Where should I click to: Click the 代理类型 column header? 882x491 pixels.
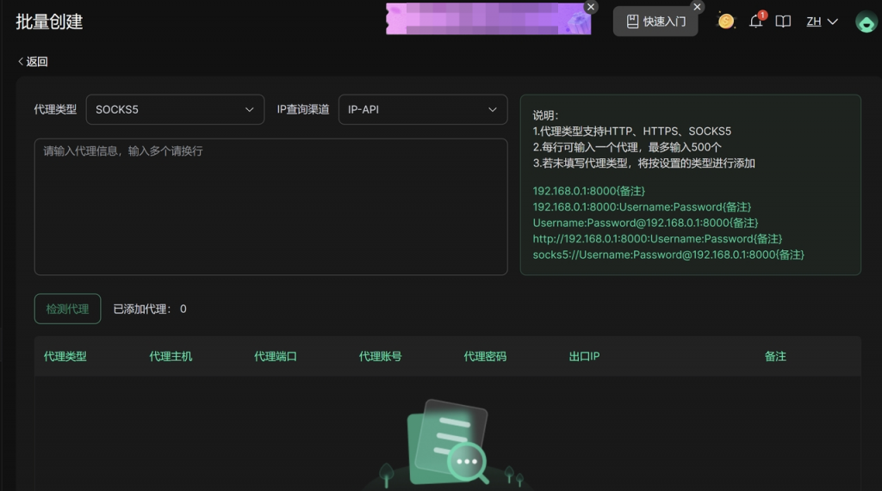(x=65, y=356)
